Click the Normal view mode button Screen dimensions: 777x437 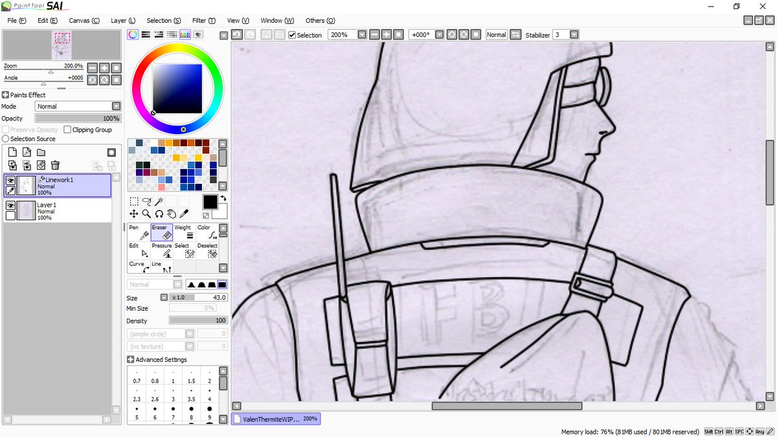497,35
